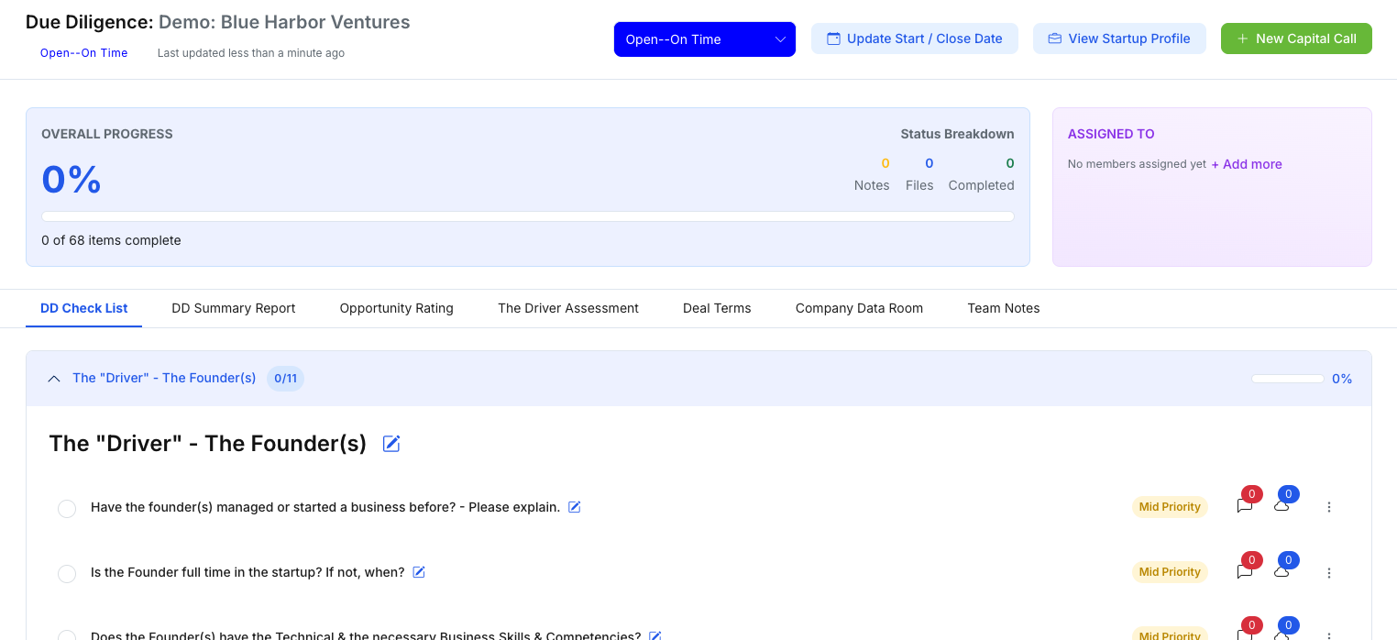1397x640 pixels.
Task: Mark 'managed or started a business' item complete
Action: [67, 508]
